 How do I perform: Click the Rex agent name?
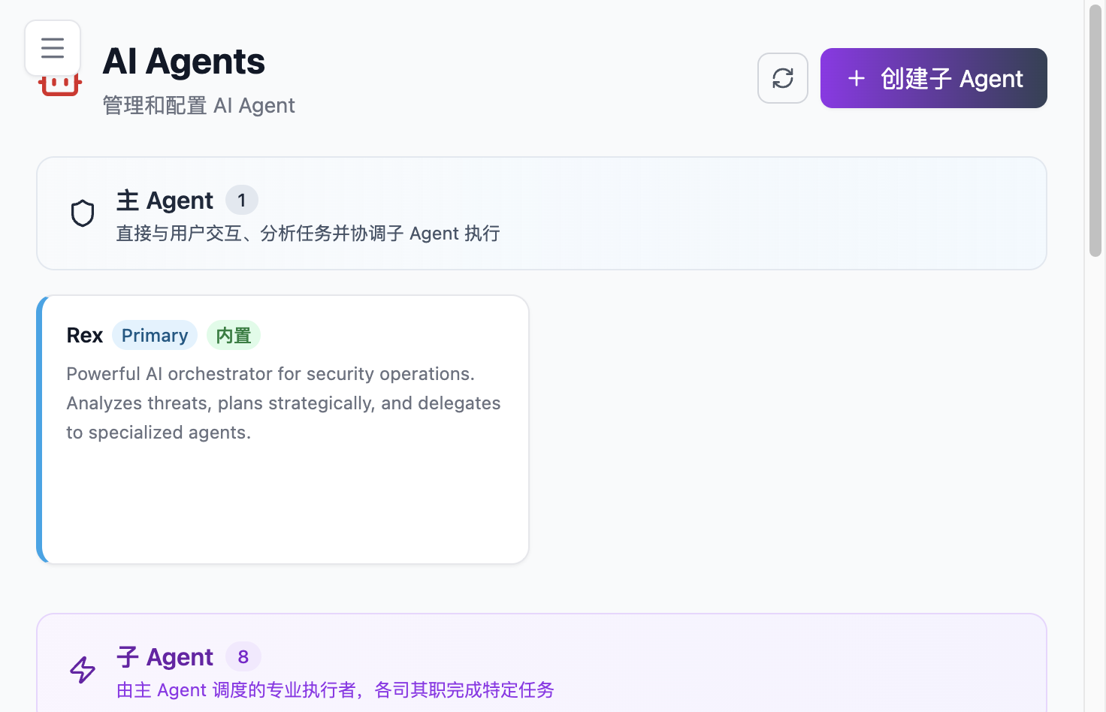click(84, 335)
